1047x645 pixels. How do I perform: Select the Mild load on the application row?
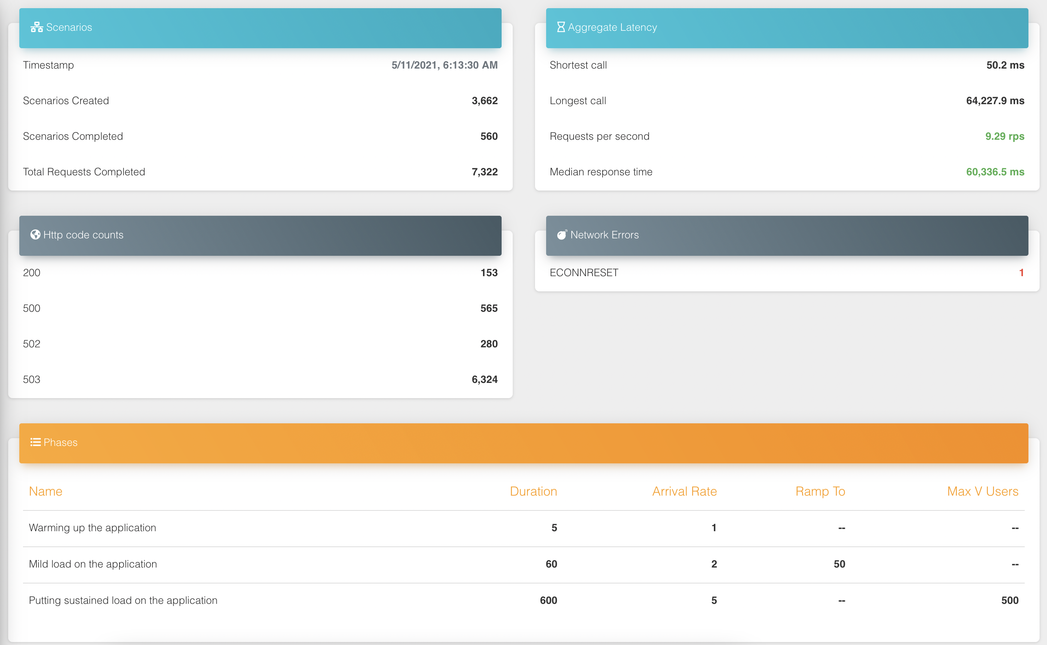click(93, 564)
